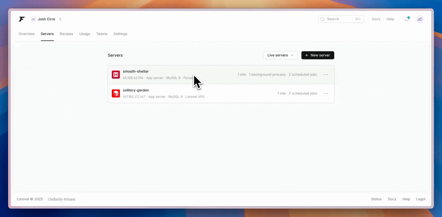Screen dimensions: 442x217
Task: Open the solitary-garden server name
Action: pos(136,90)
